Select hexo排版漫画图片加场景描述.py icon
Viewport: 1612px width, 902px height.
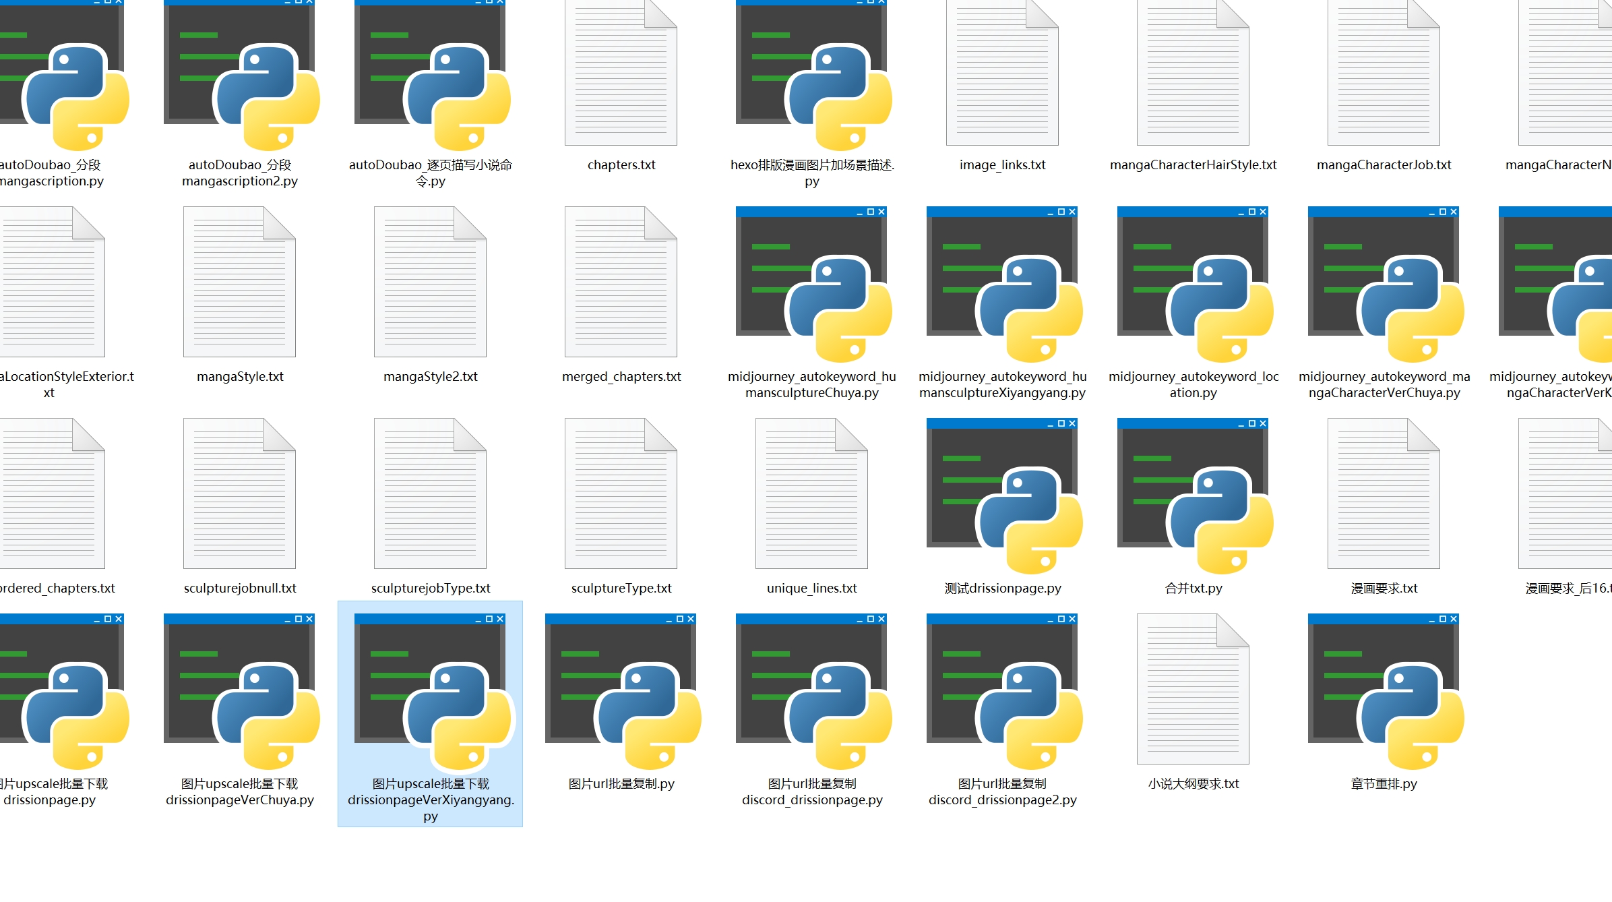[813, 74]
